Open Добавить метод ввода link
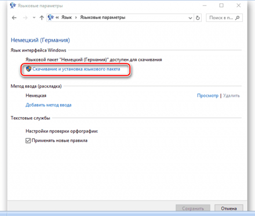255x216 pixels. click(x=48, y=105)
